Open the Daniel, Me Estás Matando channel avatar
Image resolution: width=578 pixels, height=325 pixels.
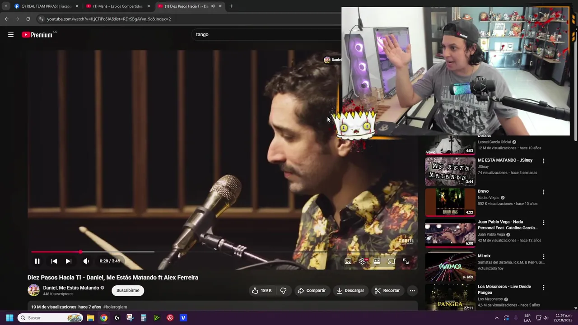(33, 290)
